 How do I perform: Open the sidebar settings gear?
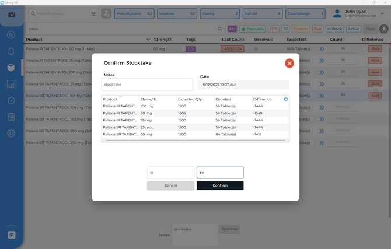(x=11, y=134)
